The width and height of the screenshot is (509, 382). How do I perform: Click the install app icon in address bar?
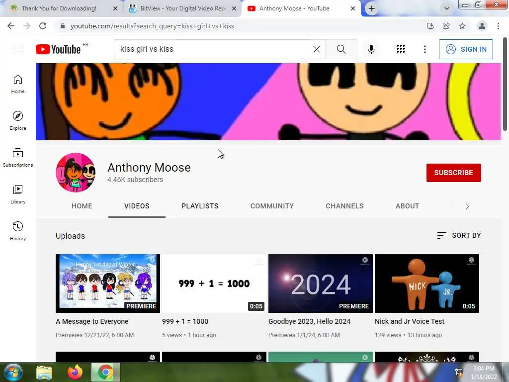(x=430, y=26)
